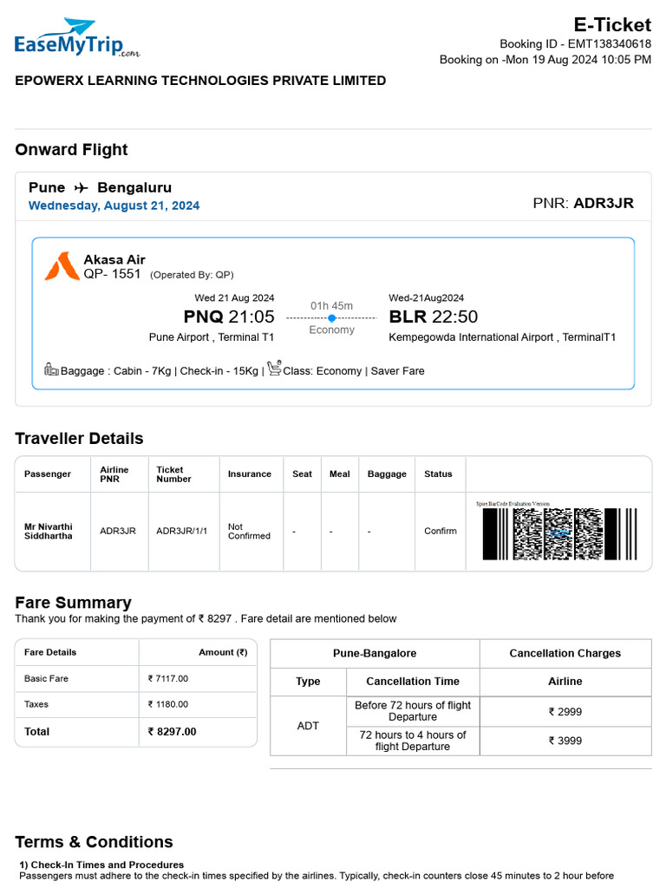Click the boarding barcode image
This screenshot has width=666, height=888.
coord(559,532)
